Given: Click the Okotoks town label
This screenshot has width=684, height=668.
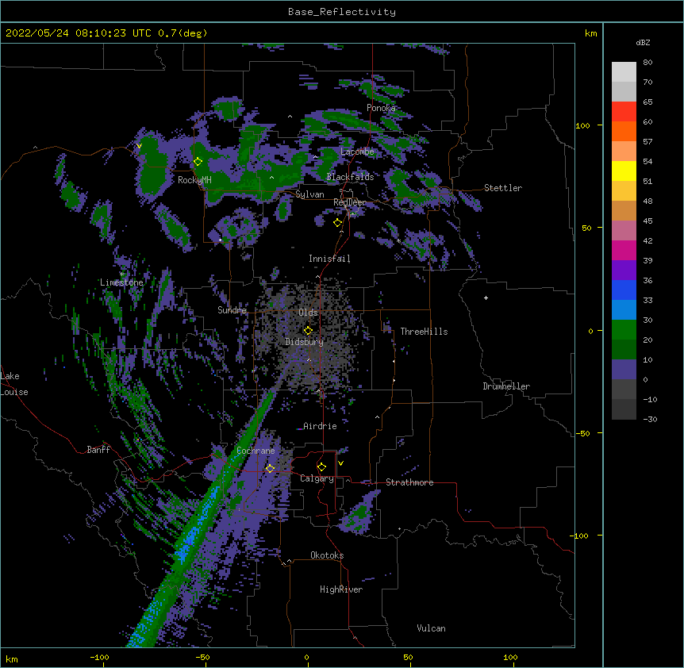Looking at the screenshot, I should click(327, 555).
